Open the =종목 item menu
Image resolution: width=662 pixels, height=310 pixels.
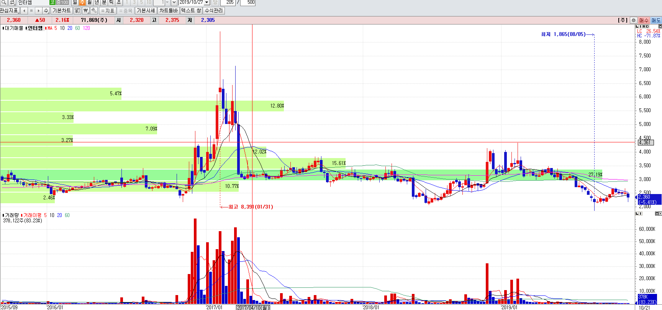tap(126, 11)
